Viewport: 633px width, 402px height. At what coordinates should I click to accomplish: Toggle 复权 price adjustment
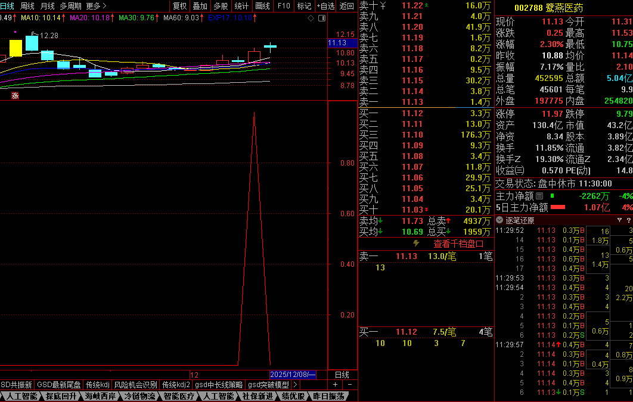179,6
